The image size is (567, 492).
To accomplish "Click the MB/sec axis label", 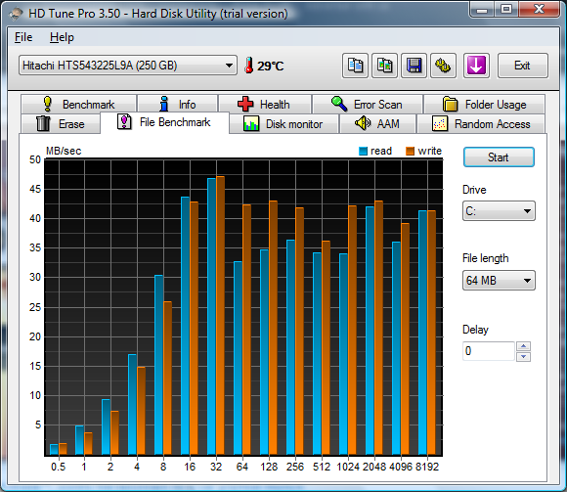I will [x=64, y=151].
